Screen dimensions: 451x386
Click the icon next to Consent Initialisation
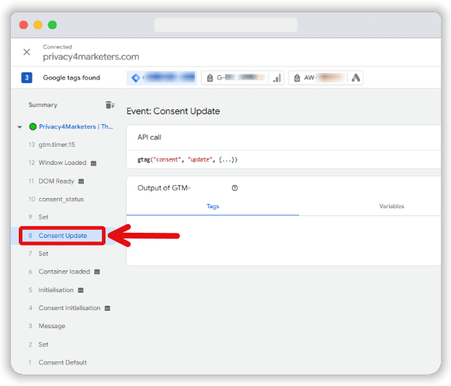click(107, 309)
